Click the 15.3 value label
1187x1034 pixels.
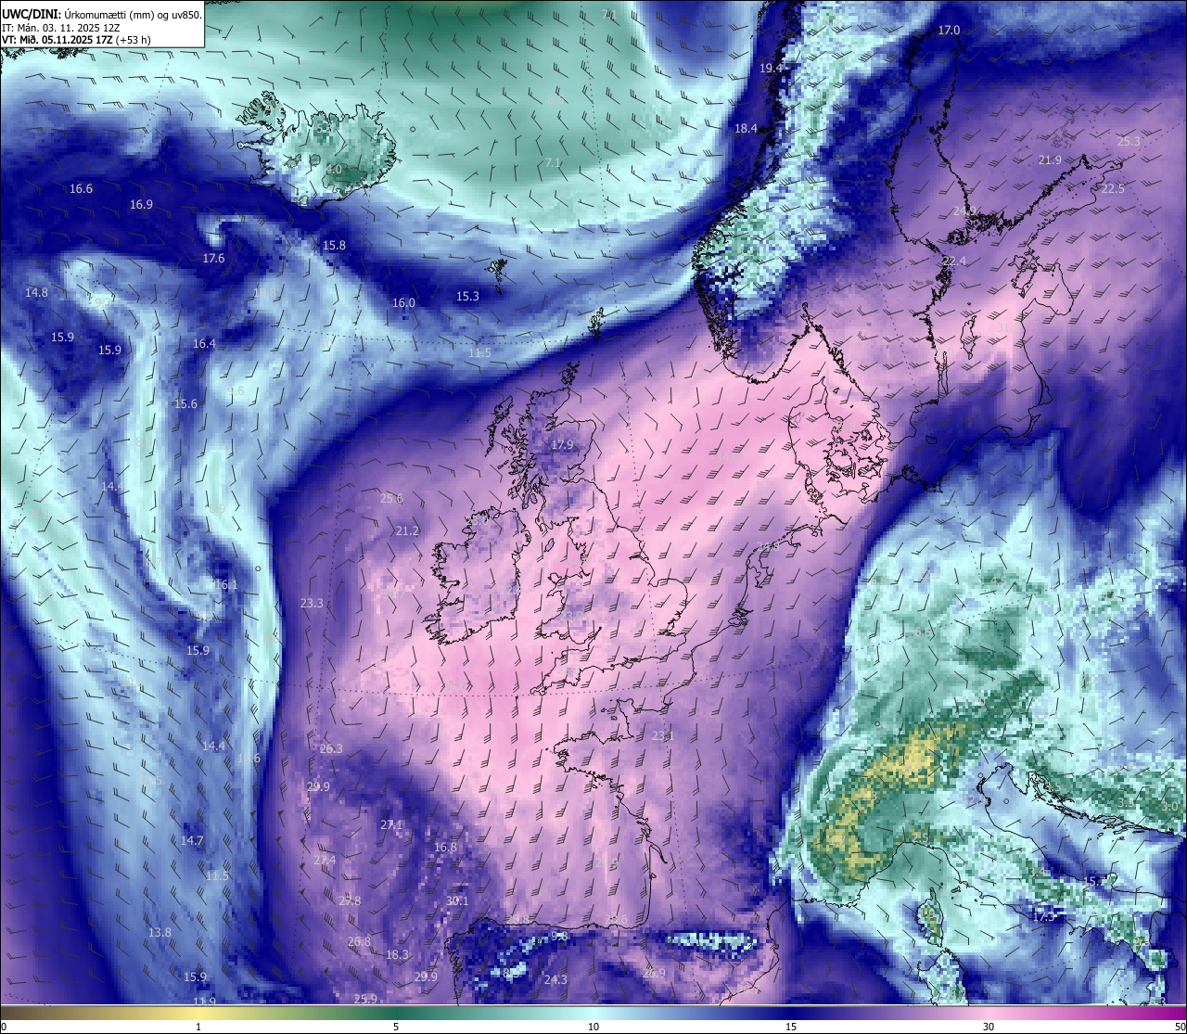click(x=467, y=297)
